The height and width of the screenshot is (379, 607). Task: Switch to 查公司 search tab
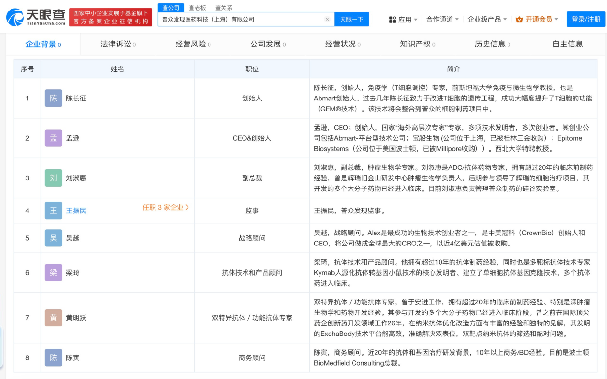[x=171, y=8]
